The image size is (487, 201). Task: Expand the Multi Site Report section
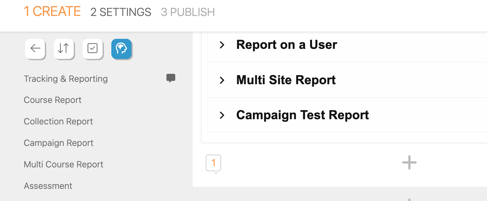(222, 80)
